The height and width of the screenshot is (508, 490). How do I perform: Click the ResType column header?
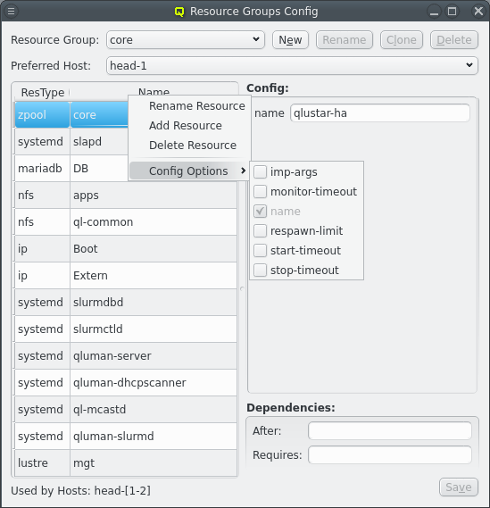point(43,93)
